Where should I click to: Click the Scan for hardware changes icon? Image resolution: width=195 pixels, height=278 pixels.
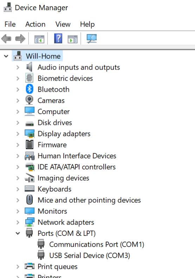click(92, 38)
